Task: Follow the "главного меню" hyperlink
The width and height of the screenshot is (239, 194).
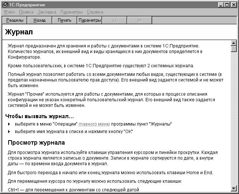Action: click(94, 124)
